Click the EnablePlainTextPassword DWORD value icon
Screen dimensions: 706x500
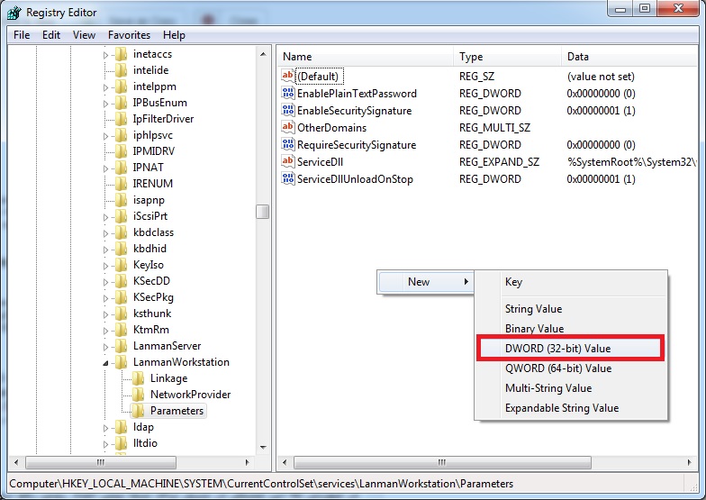coord(288,94)
